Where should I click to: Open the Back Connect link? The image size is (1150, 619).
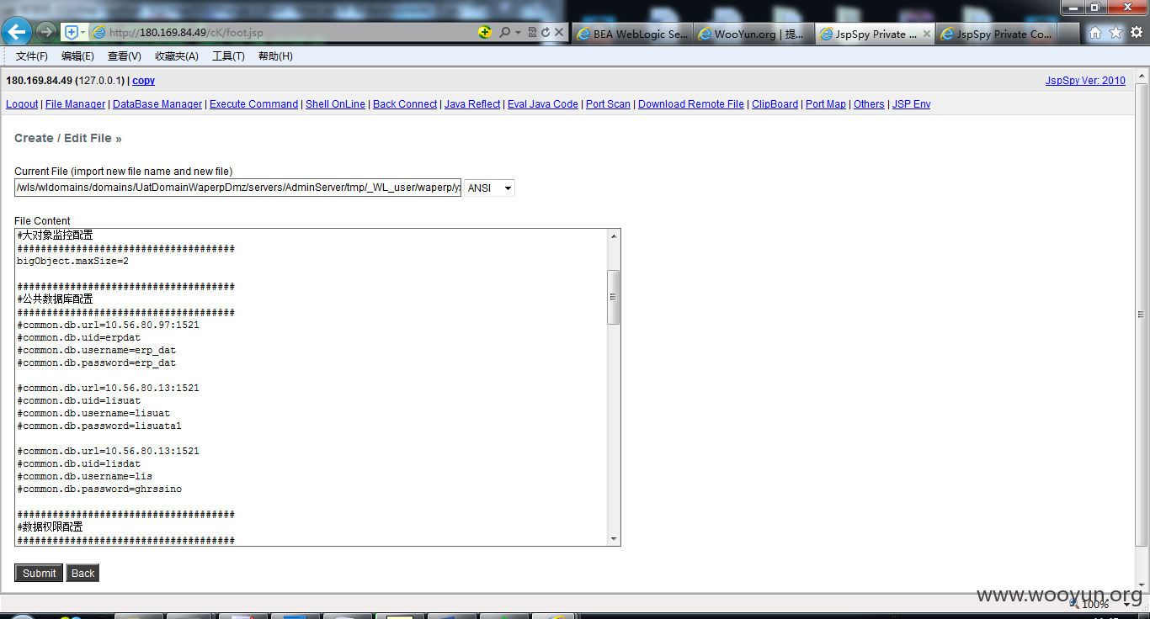pyautogui.click(x=405, y=104)
